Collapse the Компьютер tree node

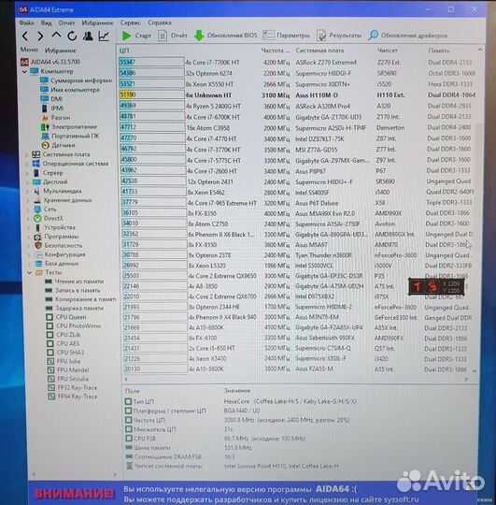(25, 71)
